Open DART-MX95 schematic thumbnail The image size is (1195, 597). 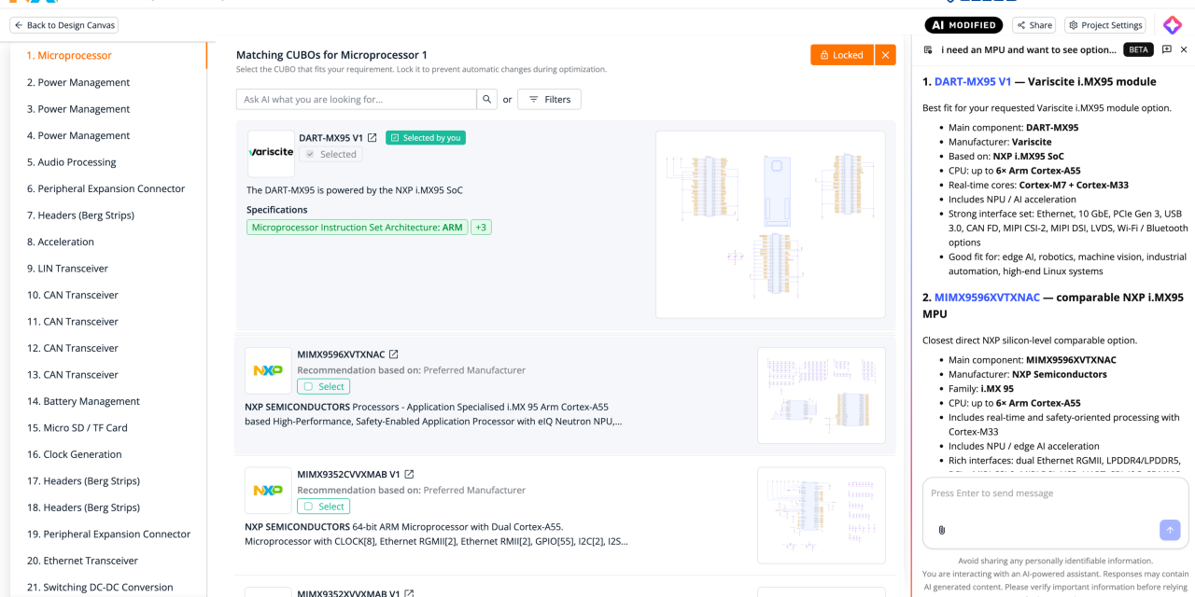770,225
